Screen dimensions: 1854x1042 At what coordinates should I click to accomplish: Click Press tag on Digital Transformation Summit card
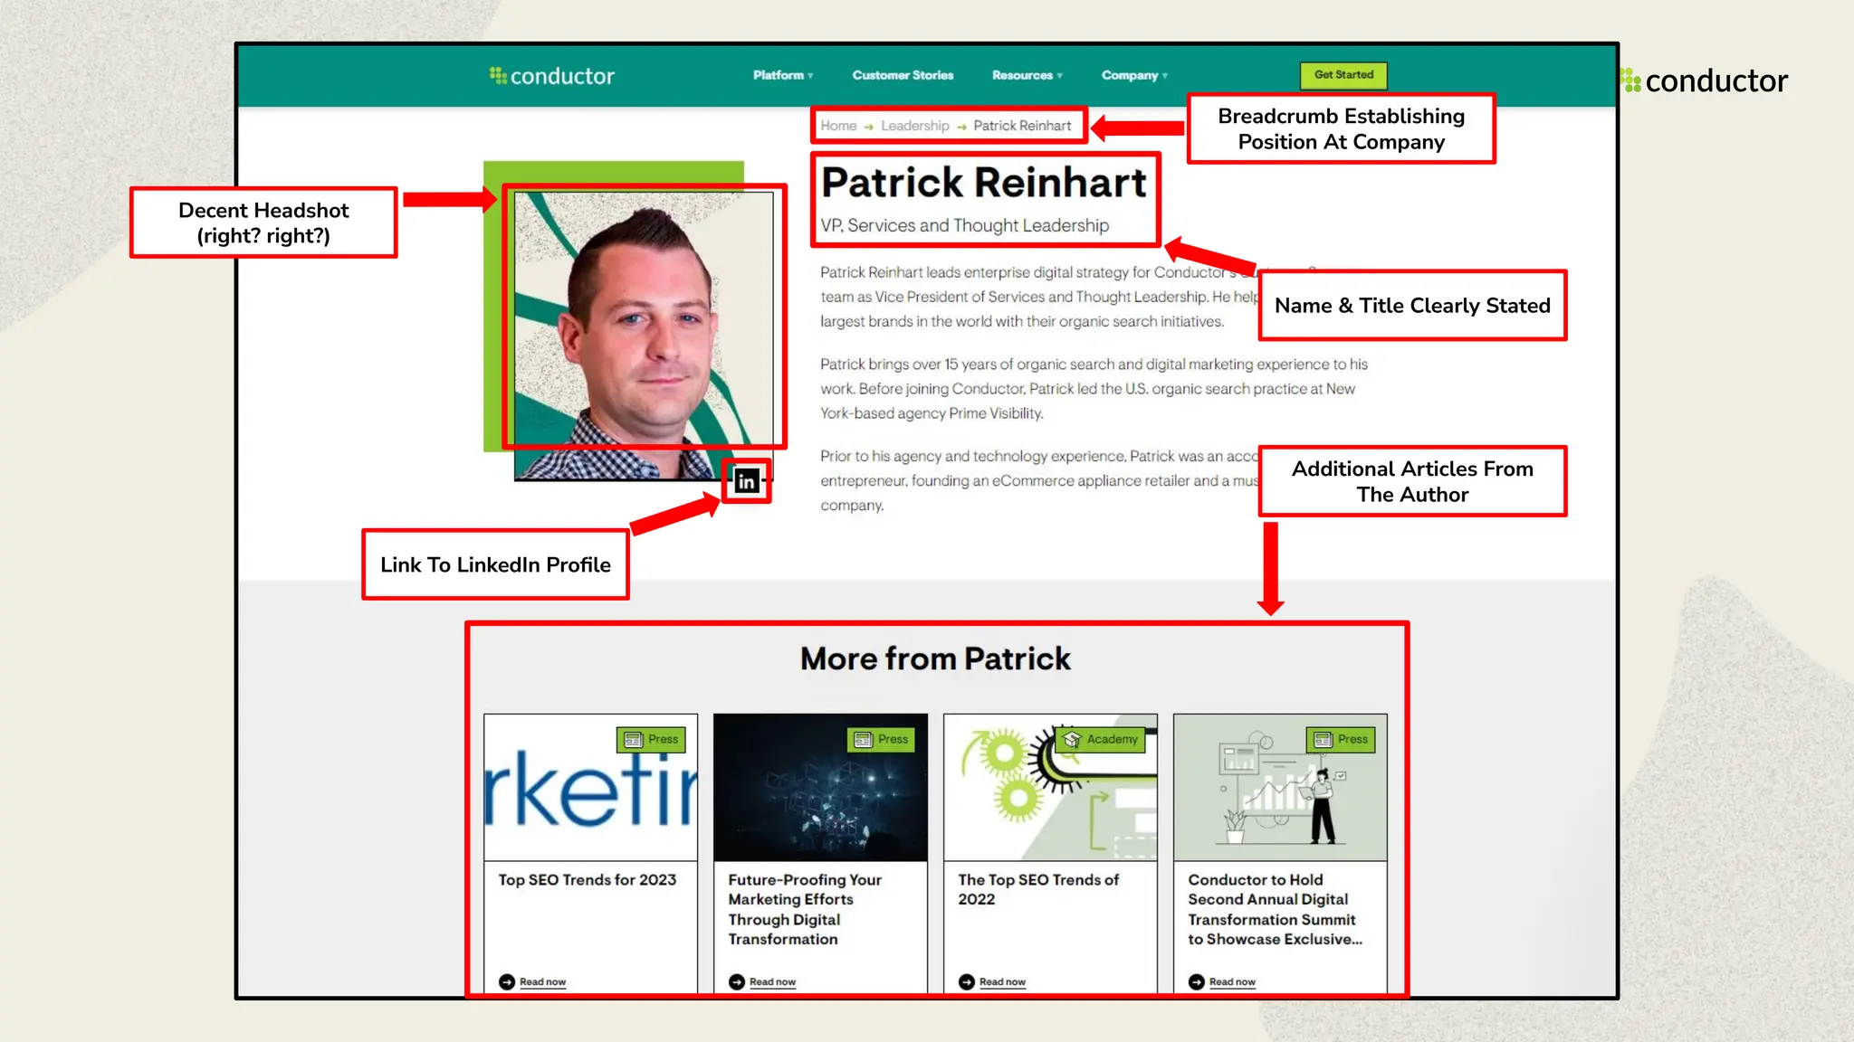[1341, 739]
